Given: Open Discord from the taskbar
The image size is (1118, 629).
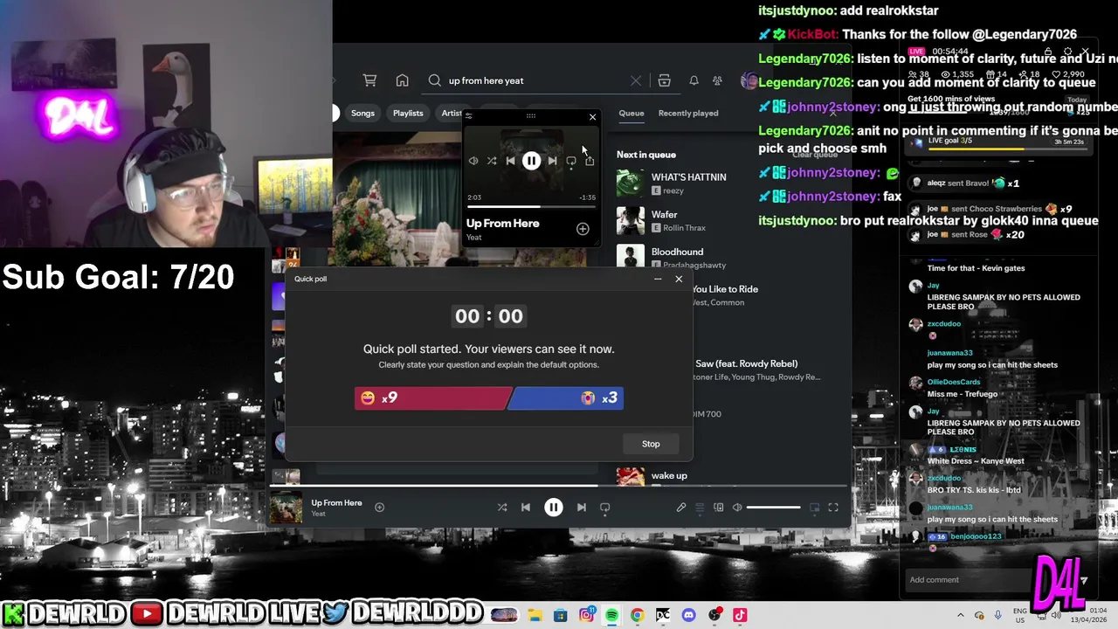Looking at the screenshot, I should click(x=688, y=615).
